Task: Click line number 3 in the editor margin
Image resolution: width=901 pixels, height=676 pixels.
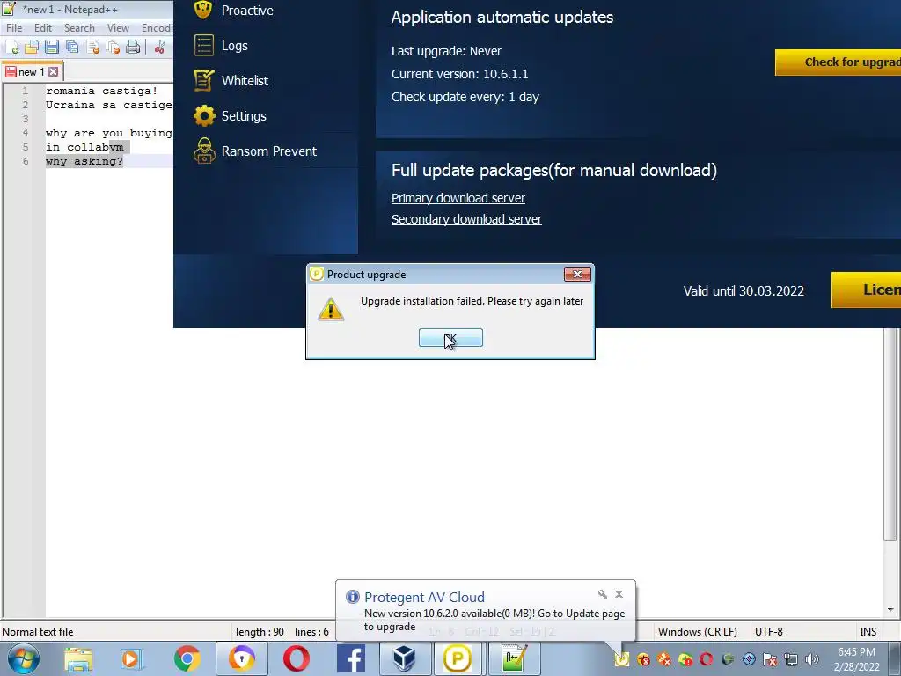Action: coord(26,119)
